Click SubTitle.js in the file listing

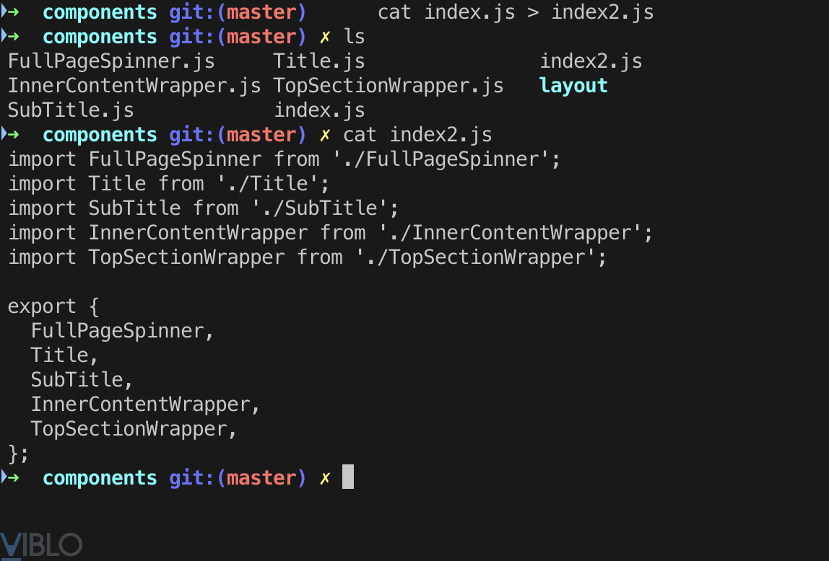[x=71, y=110]
